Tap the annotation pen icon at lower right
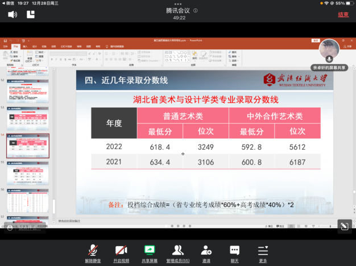The image size is (356, 266). point(343,226)
